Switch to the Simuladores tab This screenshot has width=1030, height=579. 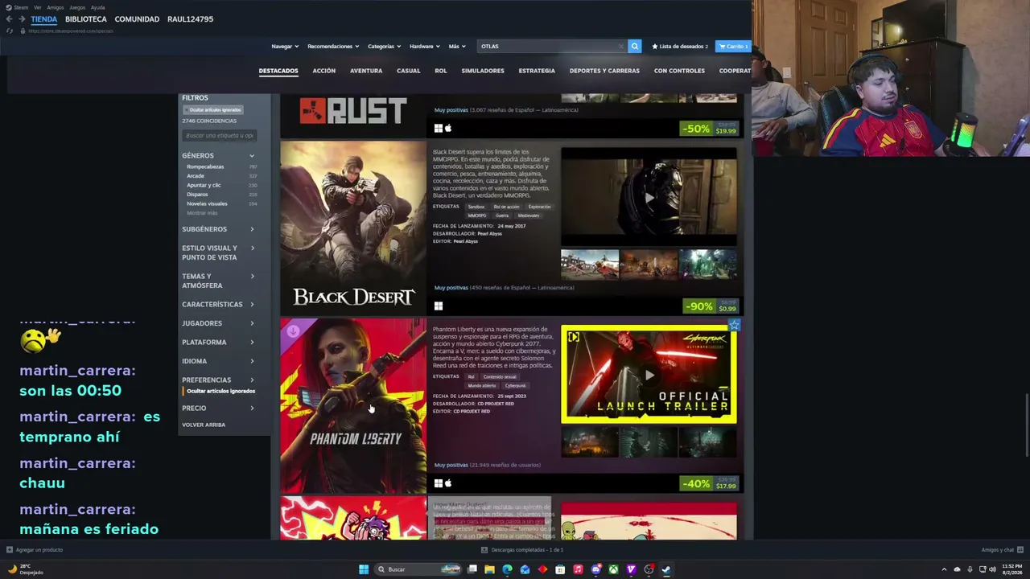point(483,71)
